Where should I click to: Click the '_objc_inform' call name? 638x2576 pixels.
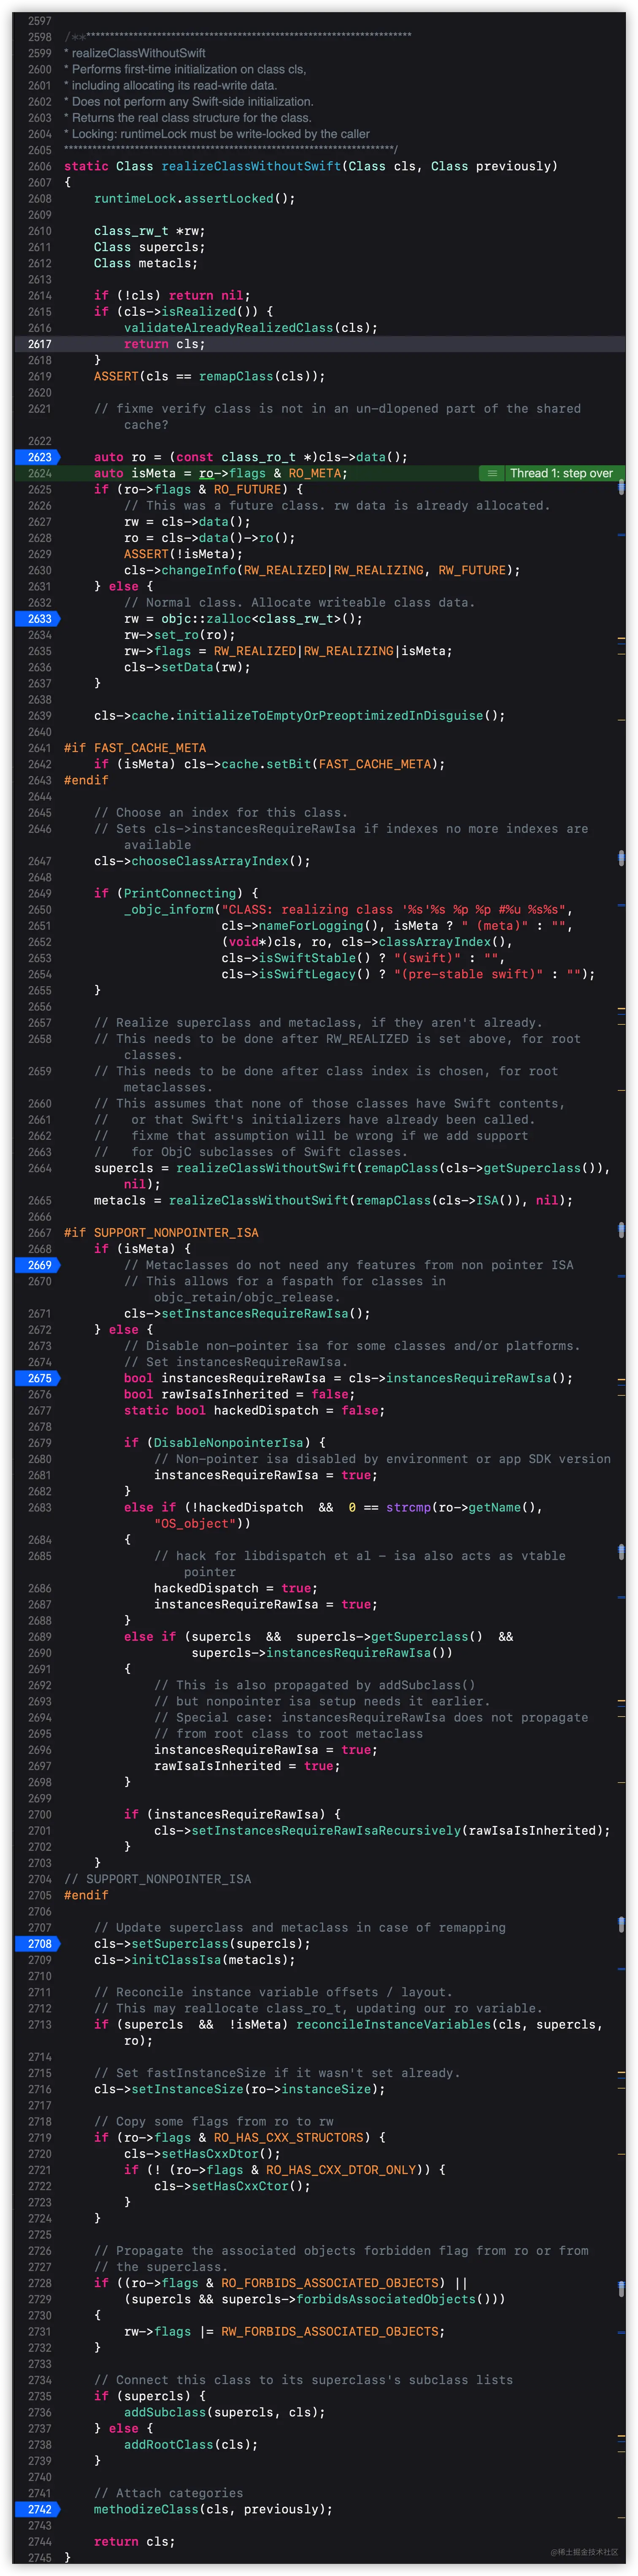(x=169, y=910)
